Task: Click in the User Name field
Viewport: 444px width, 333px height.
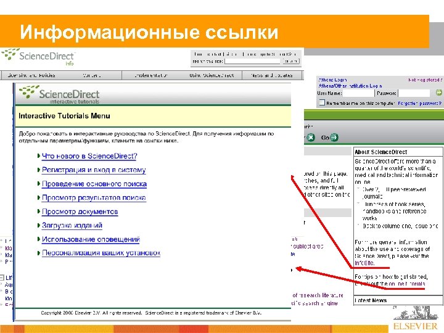Action: (x=358, y=93)
